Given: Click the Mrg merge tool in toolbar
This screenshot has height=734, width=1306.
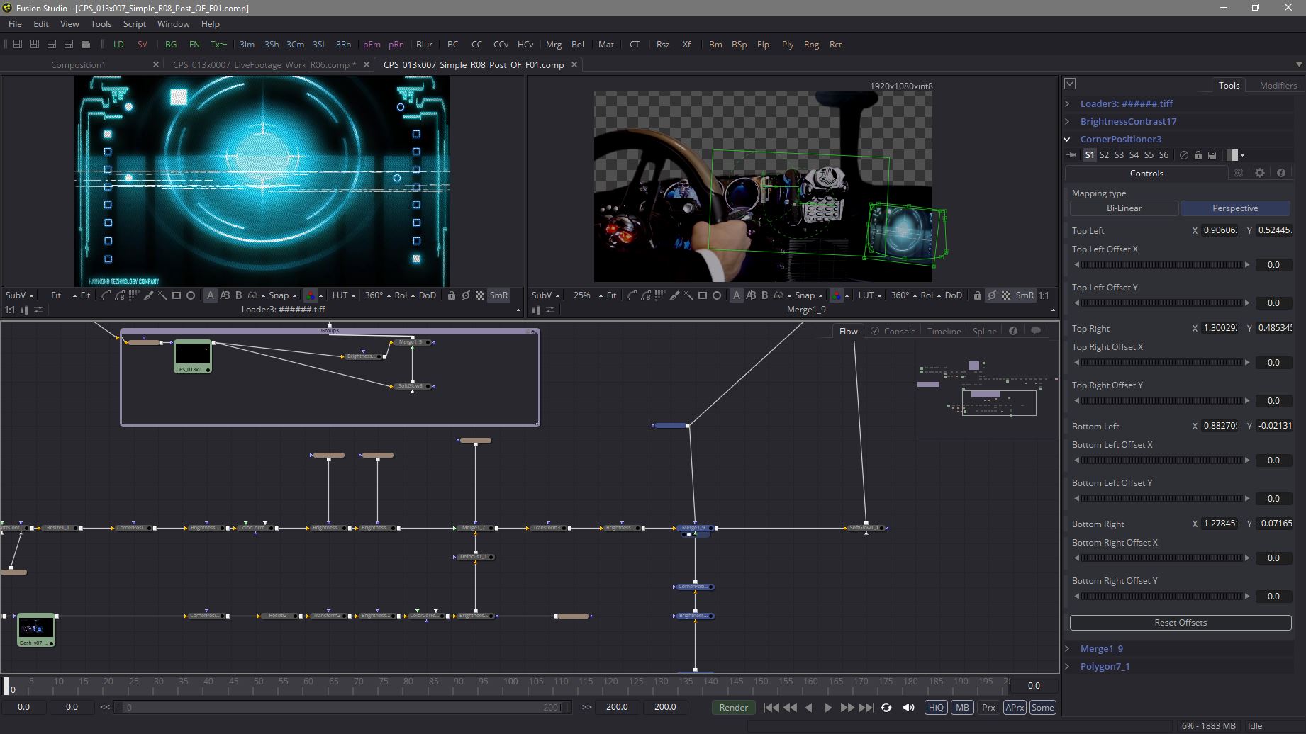Looking at the screenshot, I should tap(553, 44).
